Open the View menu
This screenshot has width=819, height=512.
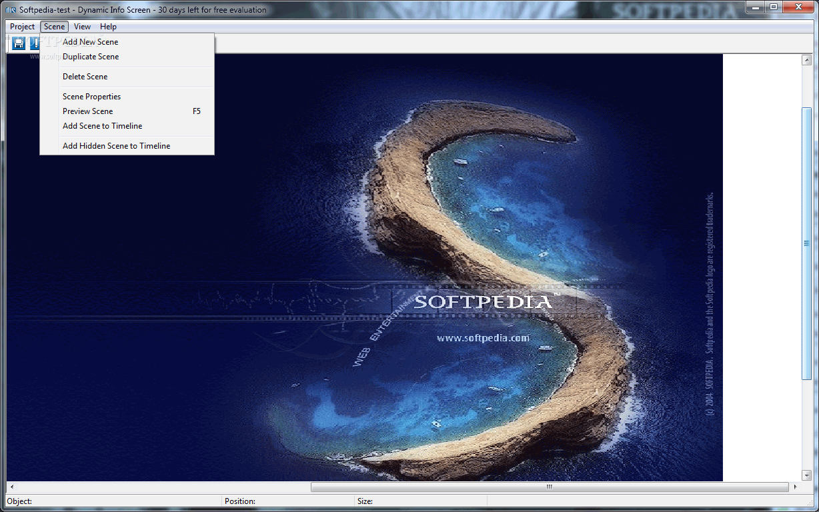tap(83, 27)
